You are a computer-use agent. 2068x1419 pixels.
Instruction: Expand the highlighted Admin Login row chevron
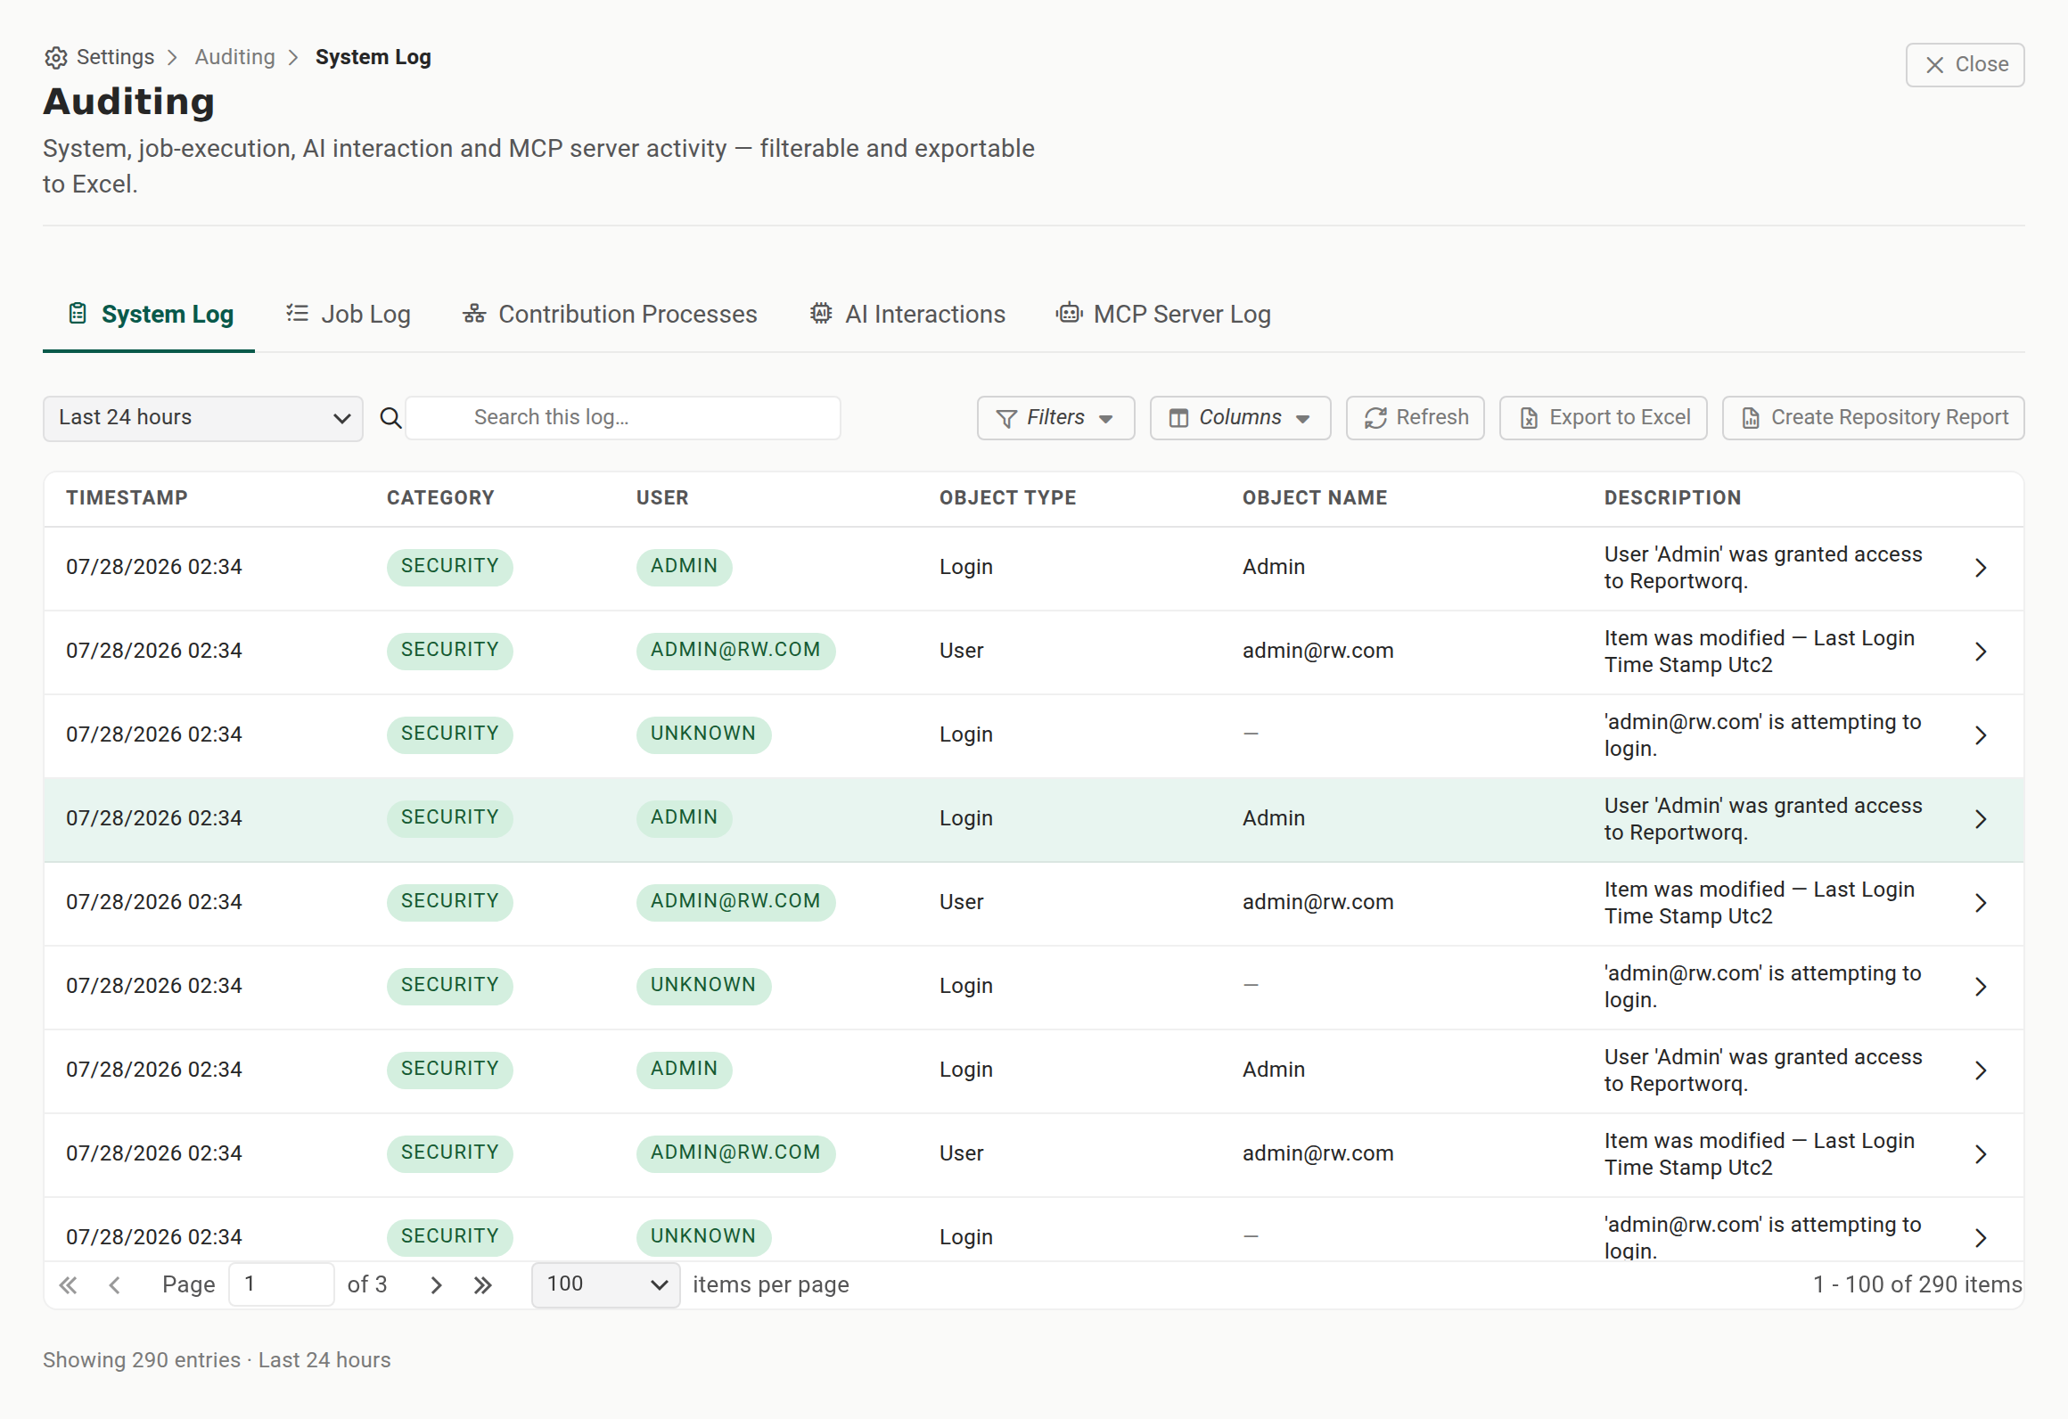(1981, 819)
